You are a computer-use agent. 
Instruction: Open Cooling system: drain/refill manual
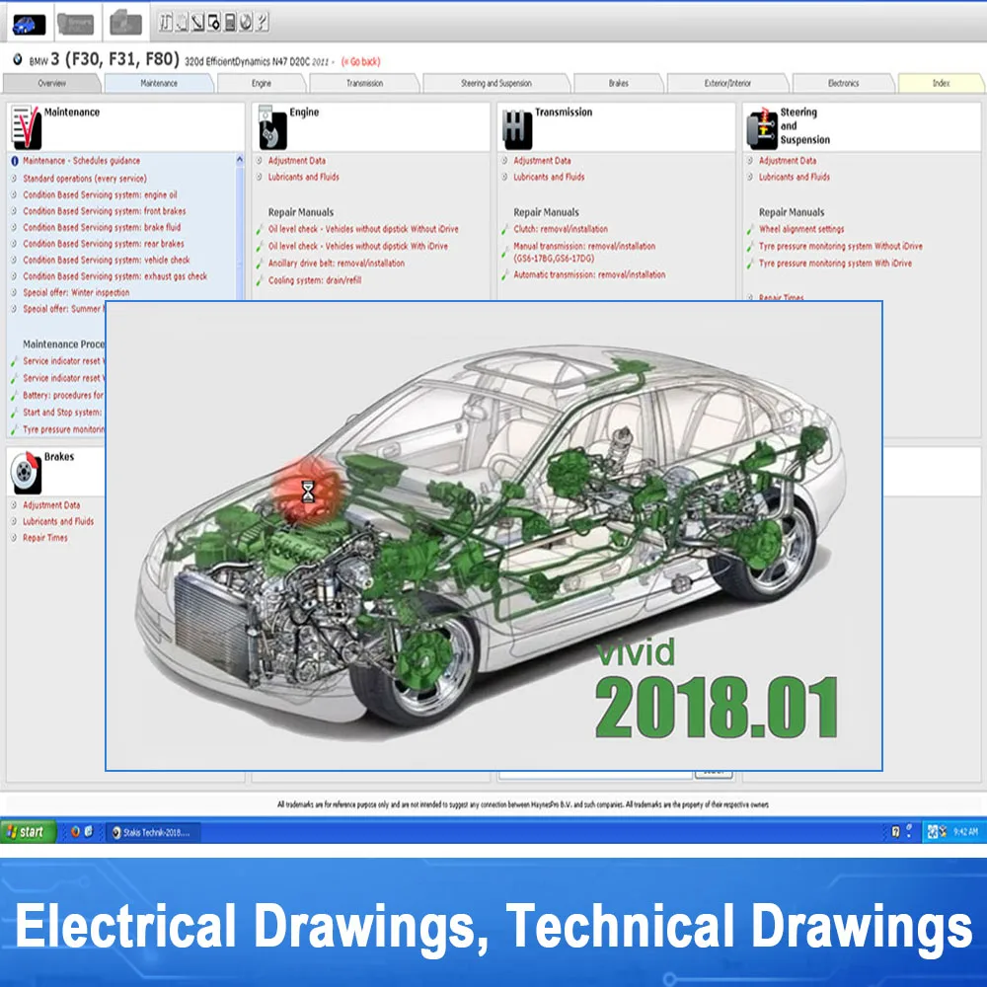coord(315,280)
